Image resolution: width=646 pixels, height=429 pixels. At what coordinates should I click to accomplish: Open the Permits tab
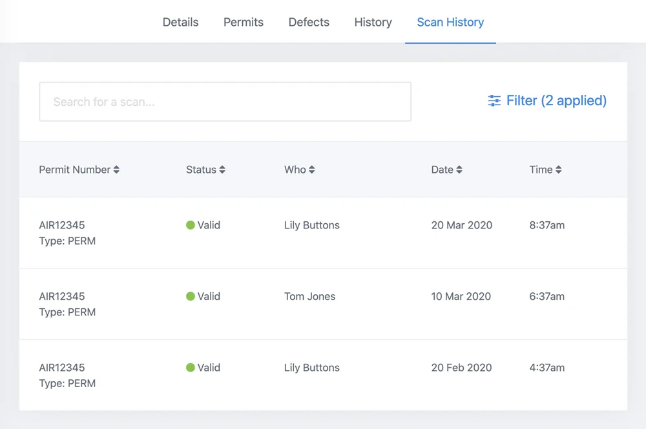243,22
